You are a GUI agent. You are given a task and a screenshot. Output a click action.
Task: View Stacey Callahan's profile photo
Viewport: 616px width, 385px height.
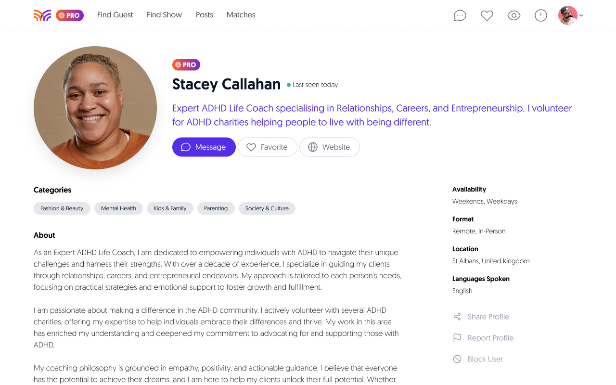click(95, 108)
